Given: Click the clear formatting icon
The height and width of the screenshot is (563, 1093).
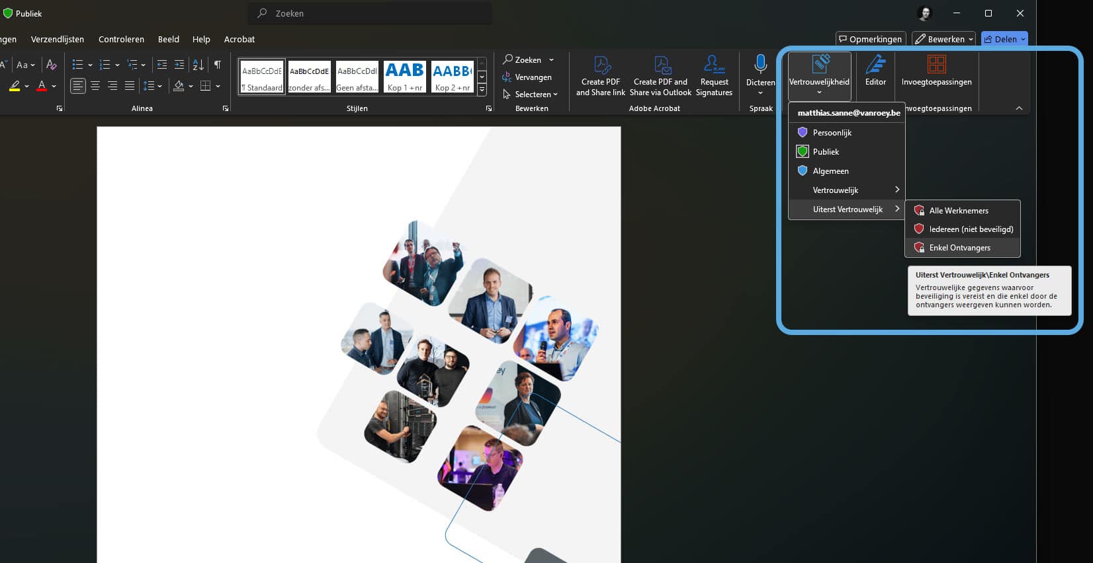Looking at the screenshot, I should pos(51,65).
